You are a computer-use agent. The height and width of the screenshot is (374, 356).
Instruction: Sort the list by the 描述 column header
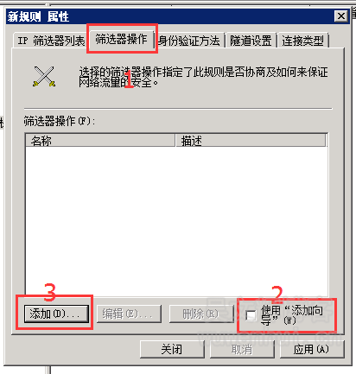coord(251,141)
